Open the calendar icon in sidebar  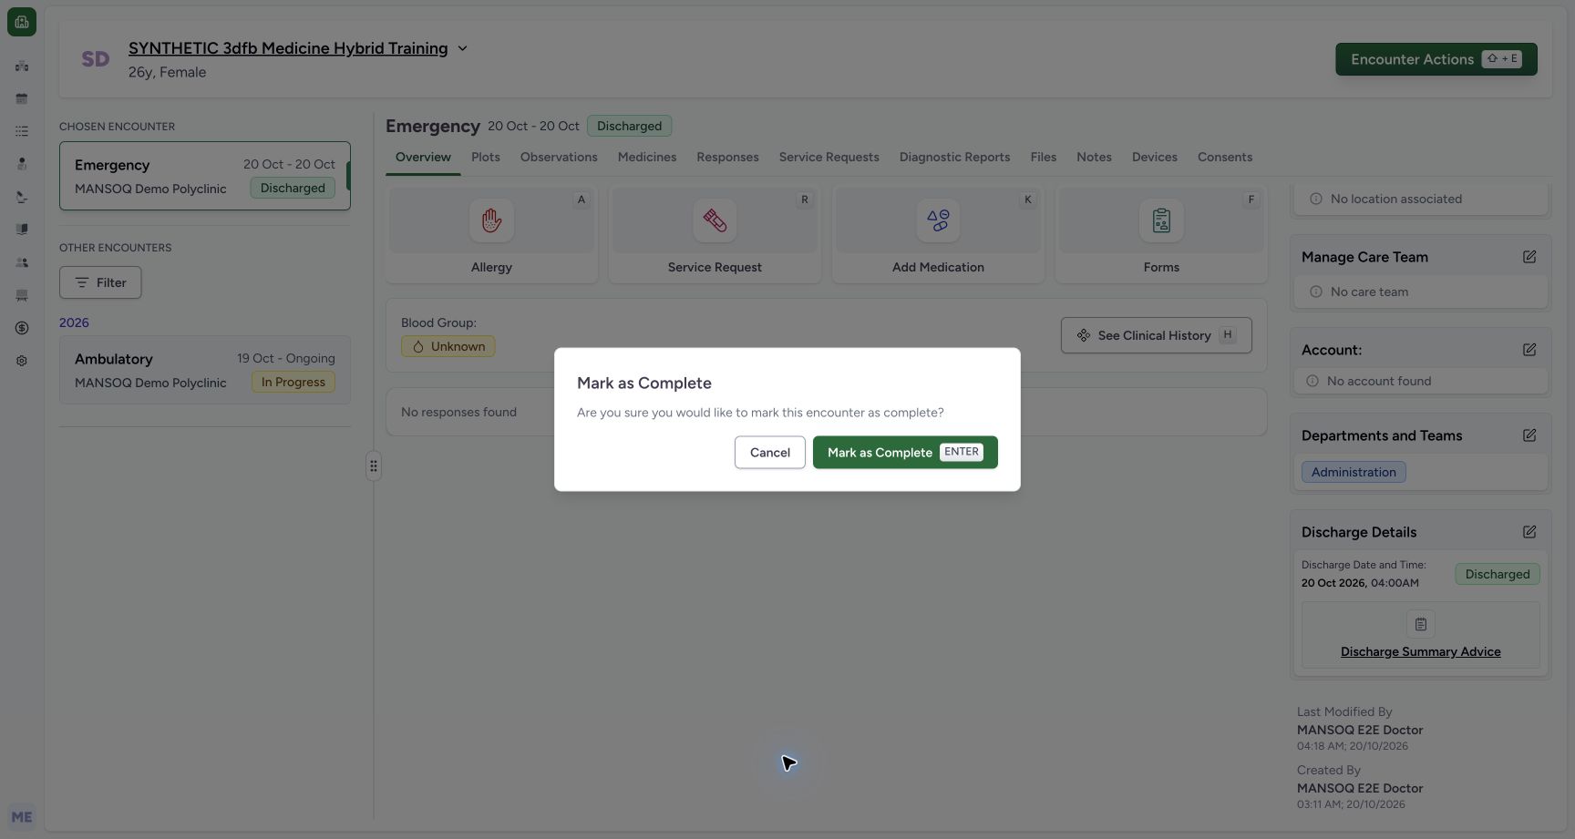pos(22,98)
